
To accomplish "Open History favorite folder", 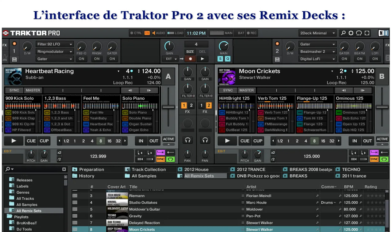I will pyautogui.click(x=83, y=176).
